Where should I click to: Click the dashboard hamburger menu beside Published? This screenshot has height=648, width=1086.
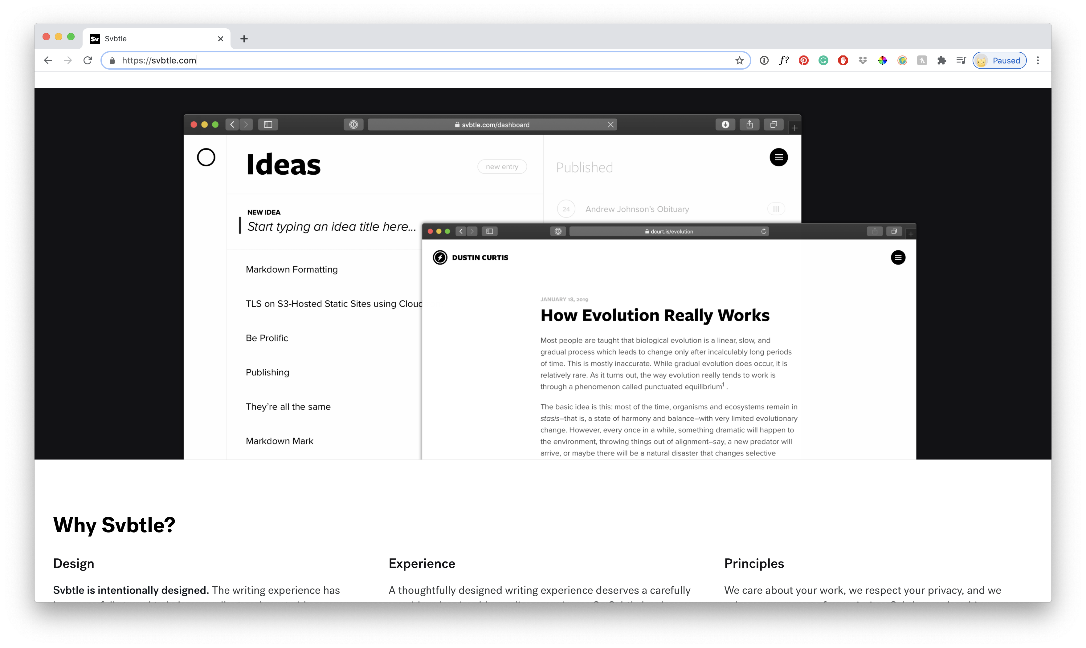pos(778,157)
